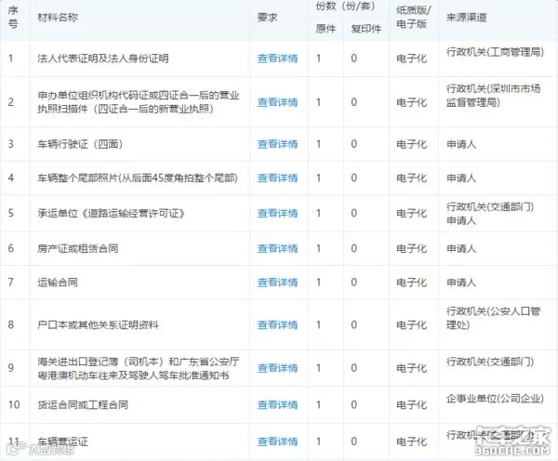Viewport: 558px width, 461px height.
Task: Open 查看详情 for 房产证或租赁合同
Action: tap(277, 248)
